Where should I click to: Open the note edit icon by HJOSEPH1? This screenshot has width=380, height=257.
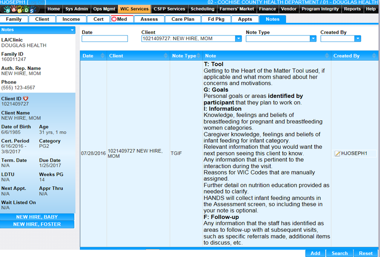tap(338, 154)
